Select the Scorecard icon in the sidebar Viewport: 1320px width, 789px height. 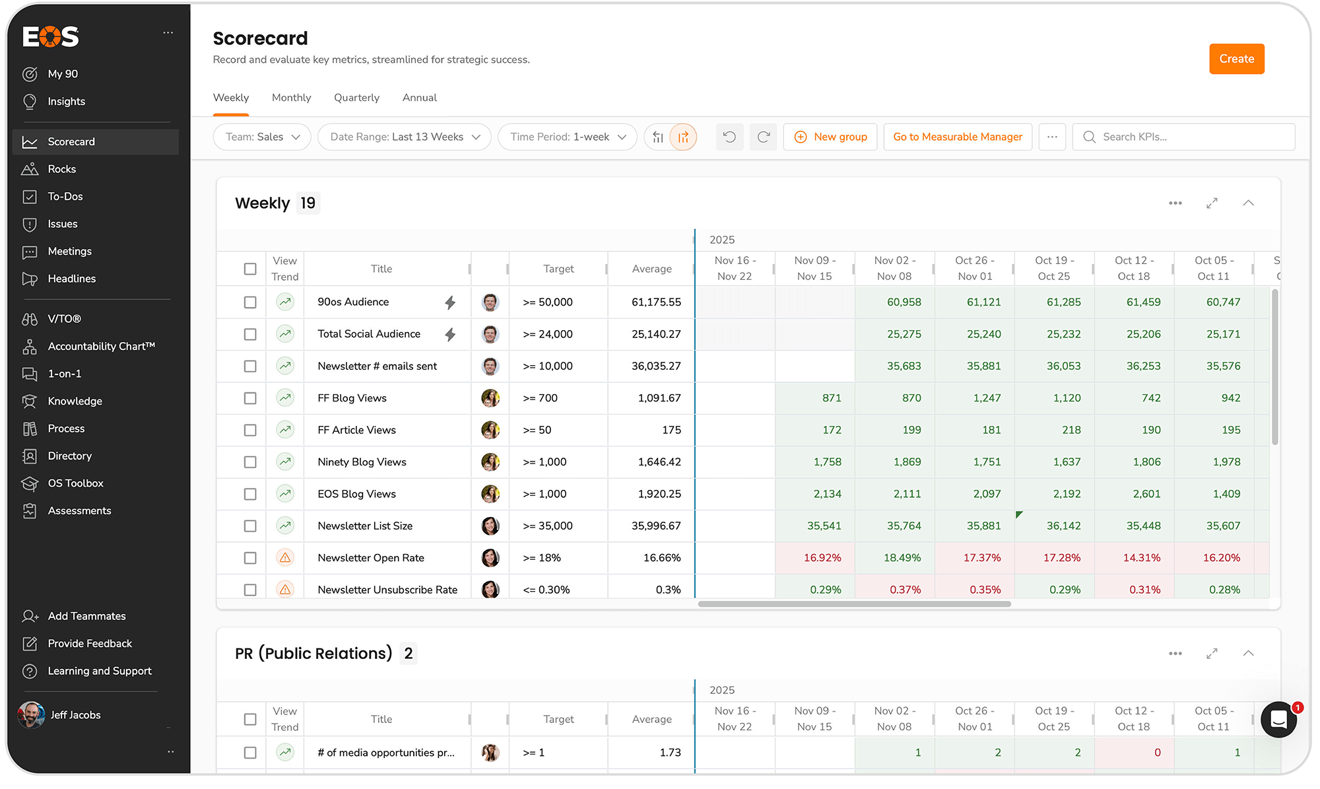click(30, 141)
